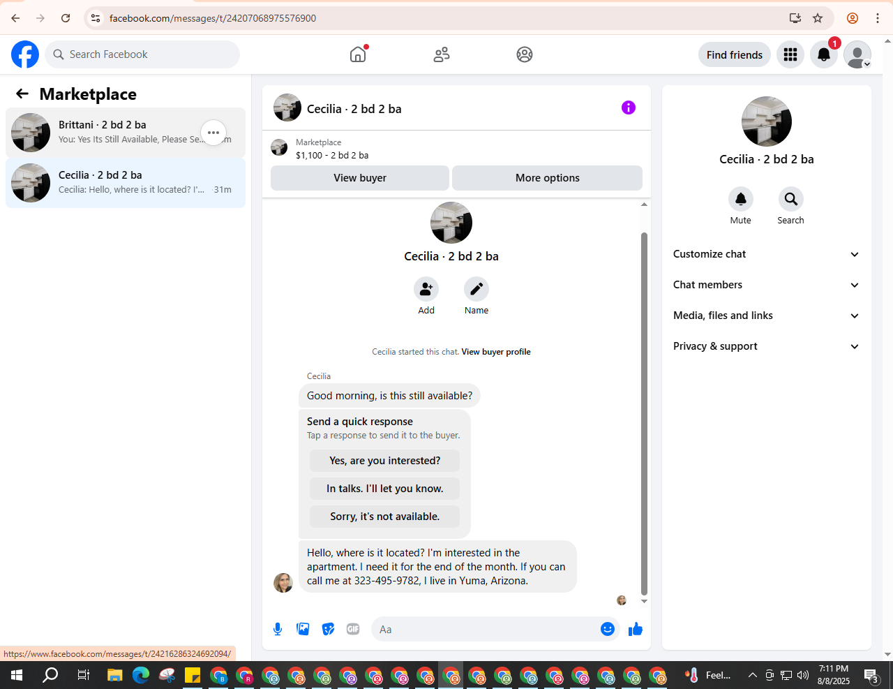This screenshot has width=893, height=689.
Task: Open Sticky Notes from taskbar
Action: 193,675
